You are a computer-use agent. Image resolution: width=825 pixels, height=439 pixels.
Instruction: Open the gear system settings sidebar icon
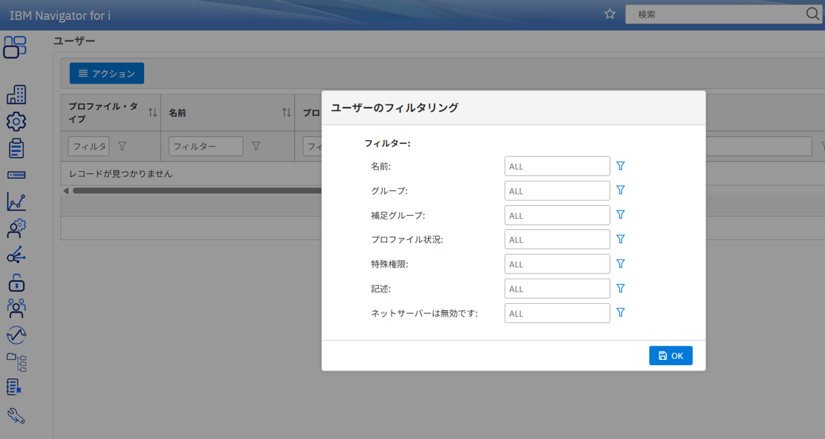point(15,121)
